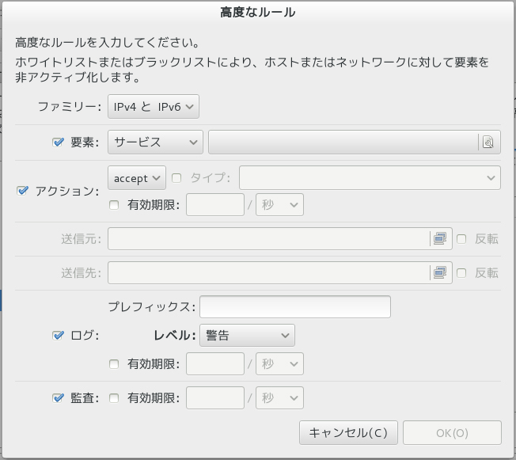Click the OK(O) button
This screenshot has width=516, height=460.
[452, 433]
